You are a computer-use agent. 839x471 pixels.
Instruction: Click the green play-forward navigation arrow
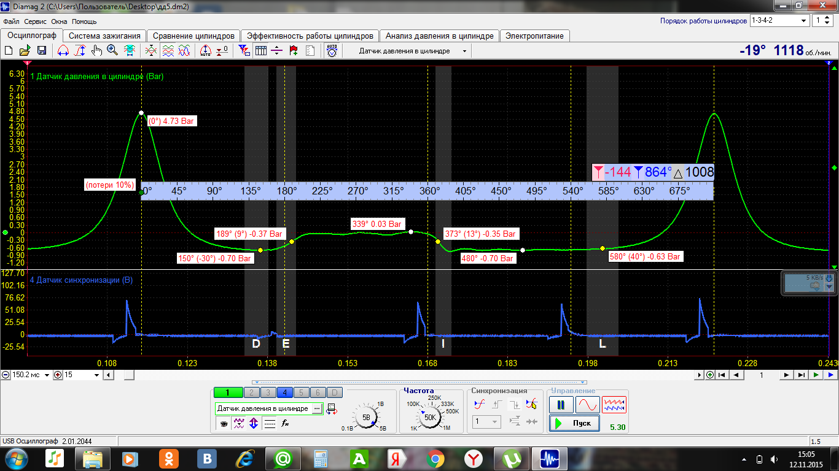(816, 375)
